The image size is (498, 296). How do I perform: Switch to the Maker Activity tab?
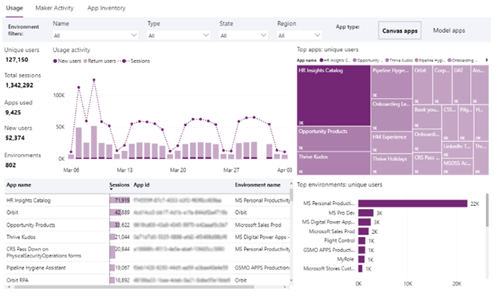point(54,8)
